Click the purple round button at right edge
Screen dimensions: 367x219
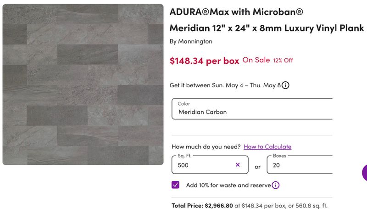tap(365, 173)
